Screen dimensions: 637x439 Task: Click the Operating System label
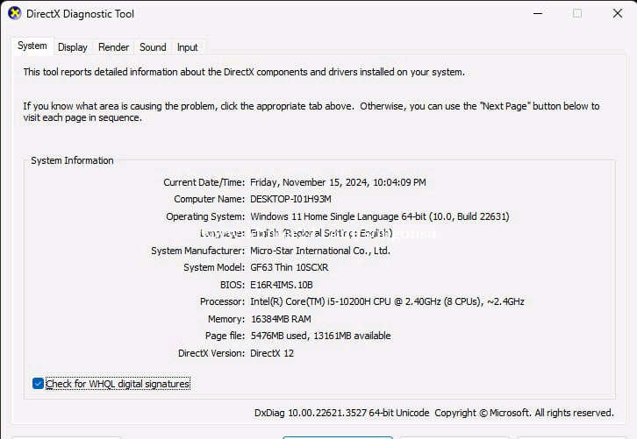click(x=205, y=216)
